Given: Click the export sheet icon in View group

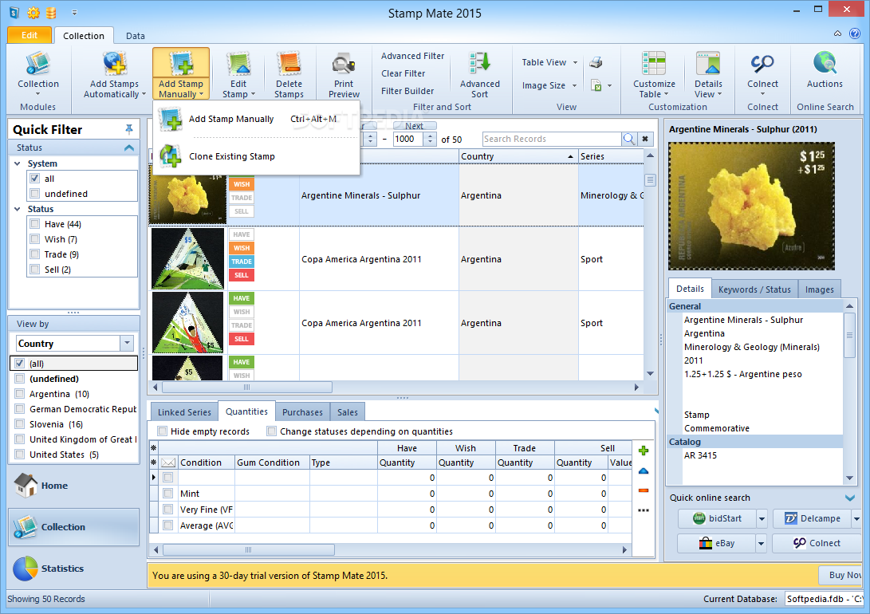Looking at the screenshot, I should (x=596, y=85).
